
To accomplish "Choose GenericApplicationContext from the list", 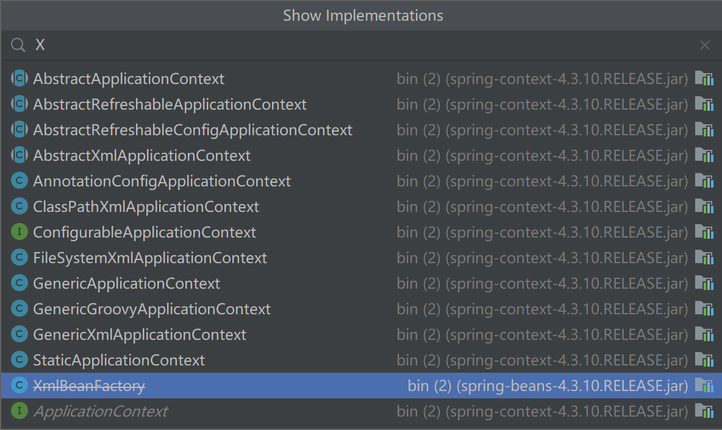I will point(126,283).
